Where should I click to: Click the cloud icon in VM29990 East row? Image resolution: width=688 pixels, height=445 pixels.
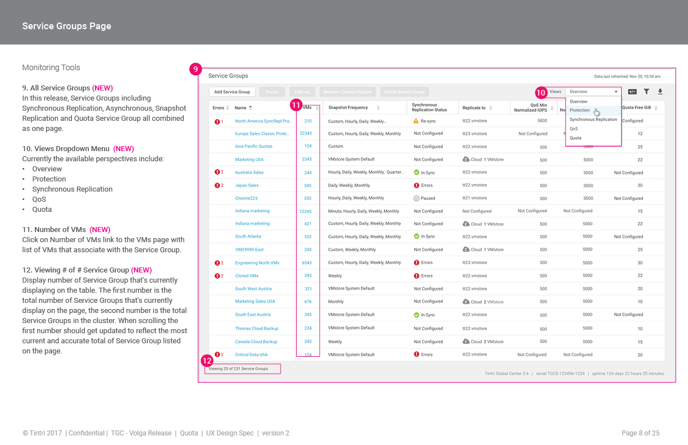point(466,249)
